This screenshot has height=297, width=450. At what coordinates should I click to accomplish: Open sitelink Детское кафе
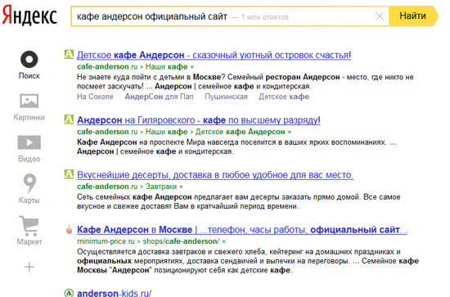click(x=284, y=97)
